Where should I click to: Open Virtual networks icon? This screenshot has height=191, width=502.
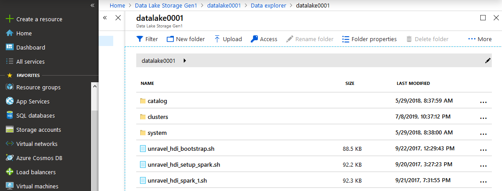(10, 144)
